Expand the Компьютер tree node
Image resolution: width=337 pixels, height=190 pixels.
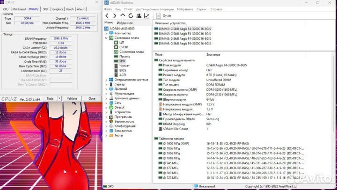tap(106, 33)
